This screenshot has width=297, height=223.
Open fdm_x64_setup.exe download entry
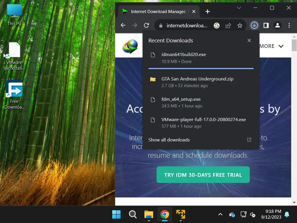[x=201, y=102]
